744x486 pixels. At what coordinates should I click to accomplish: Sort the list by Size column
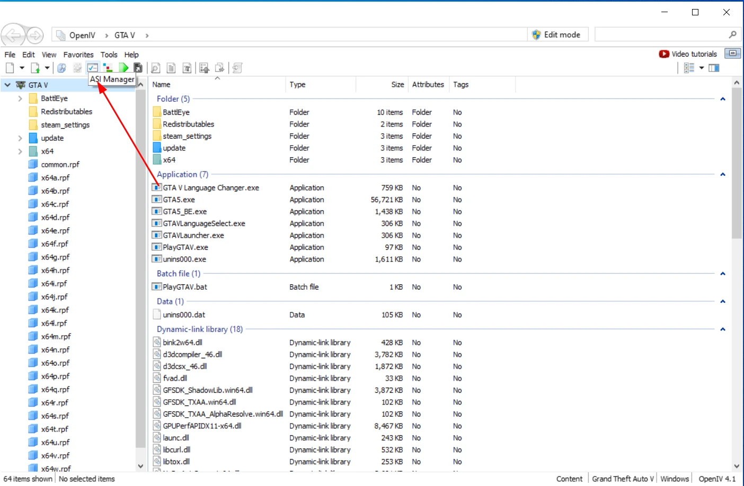(x=382, y=85)
